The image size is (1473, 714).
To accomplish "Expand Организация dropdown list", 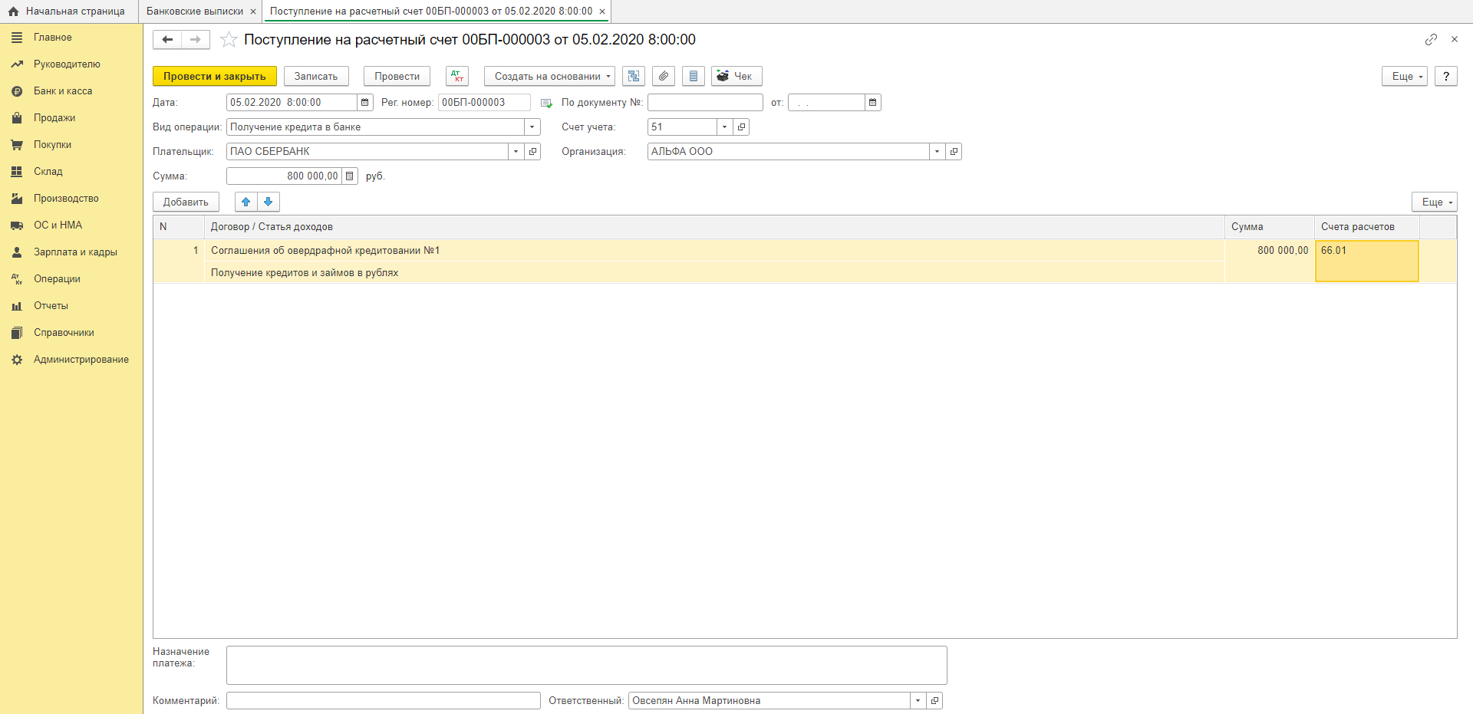I will pos(938,151).
